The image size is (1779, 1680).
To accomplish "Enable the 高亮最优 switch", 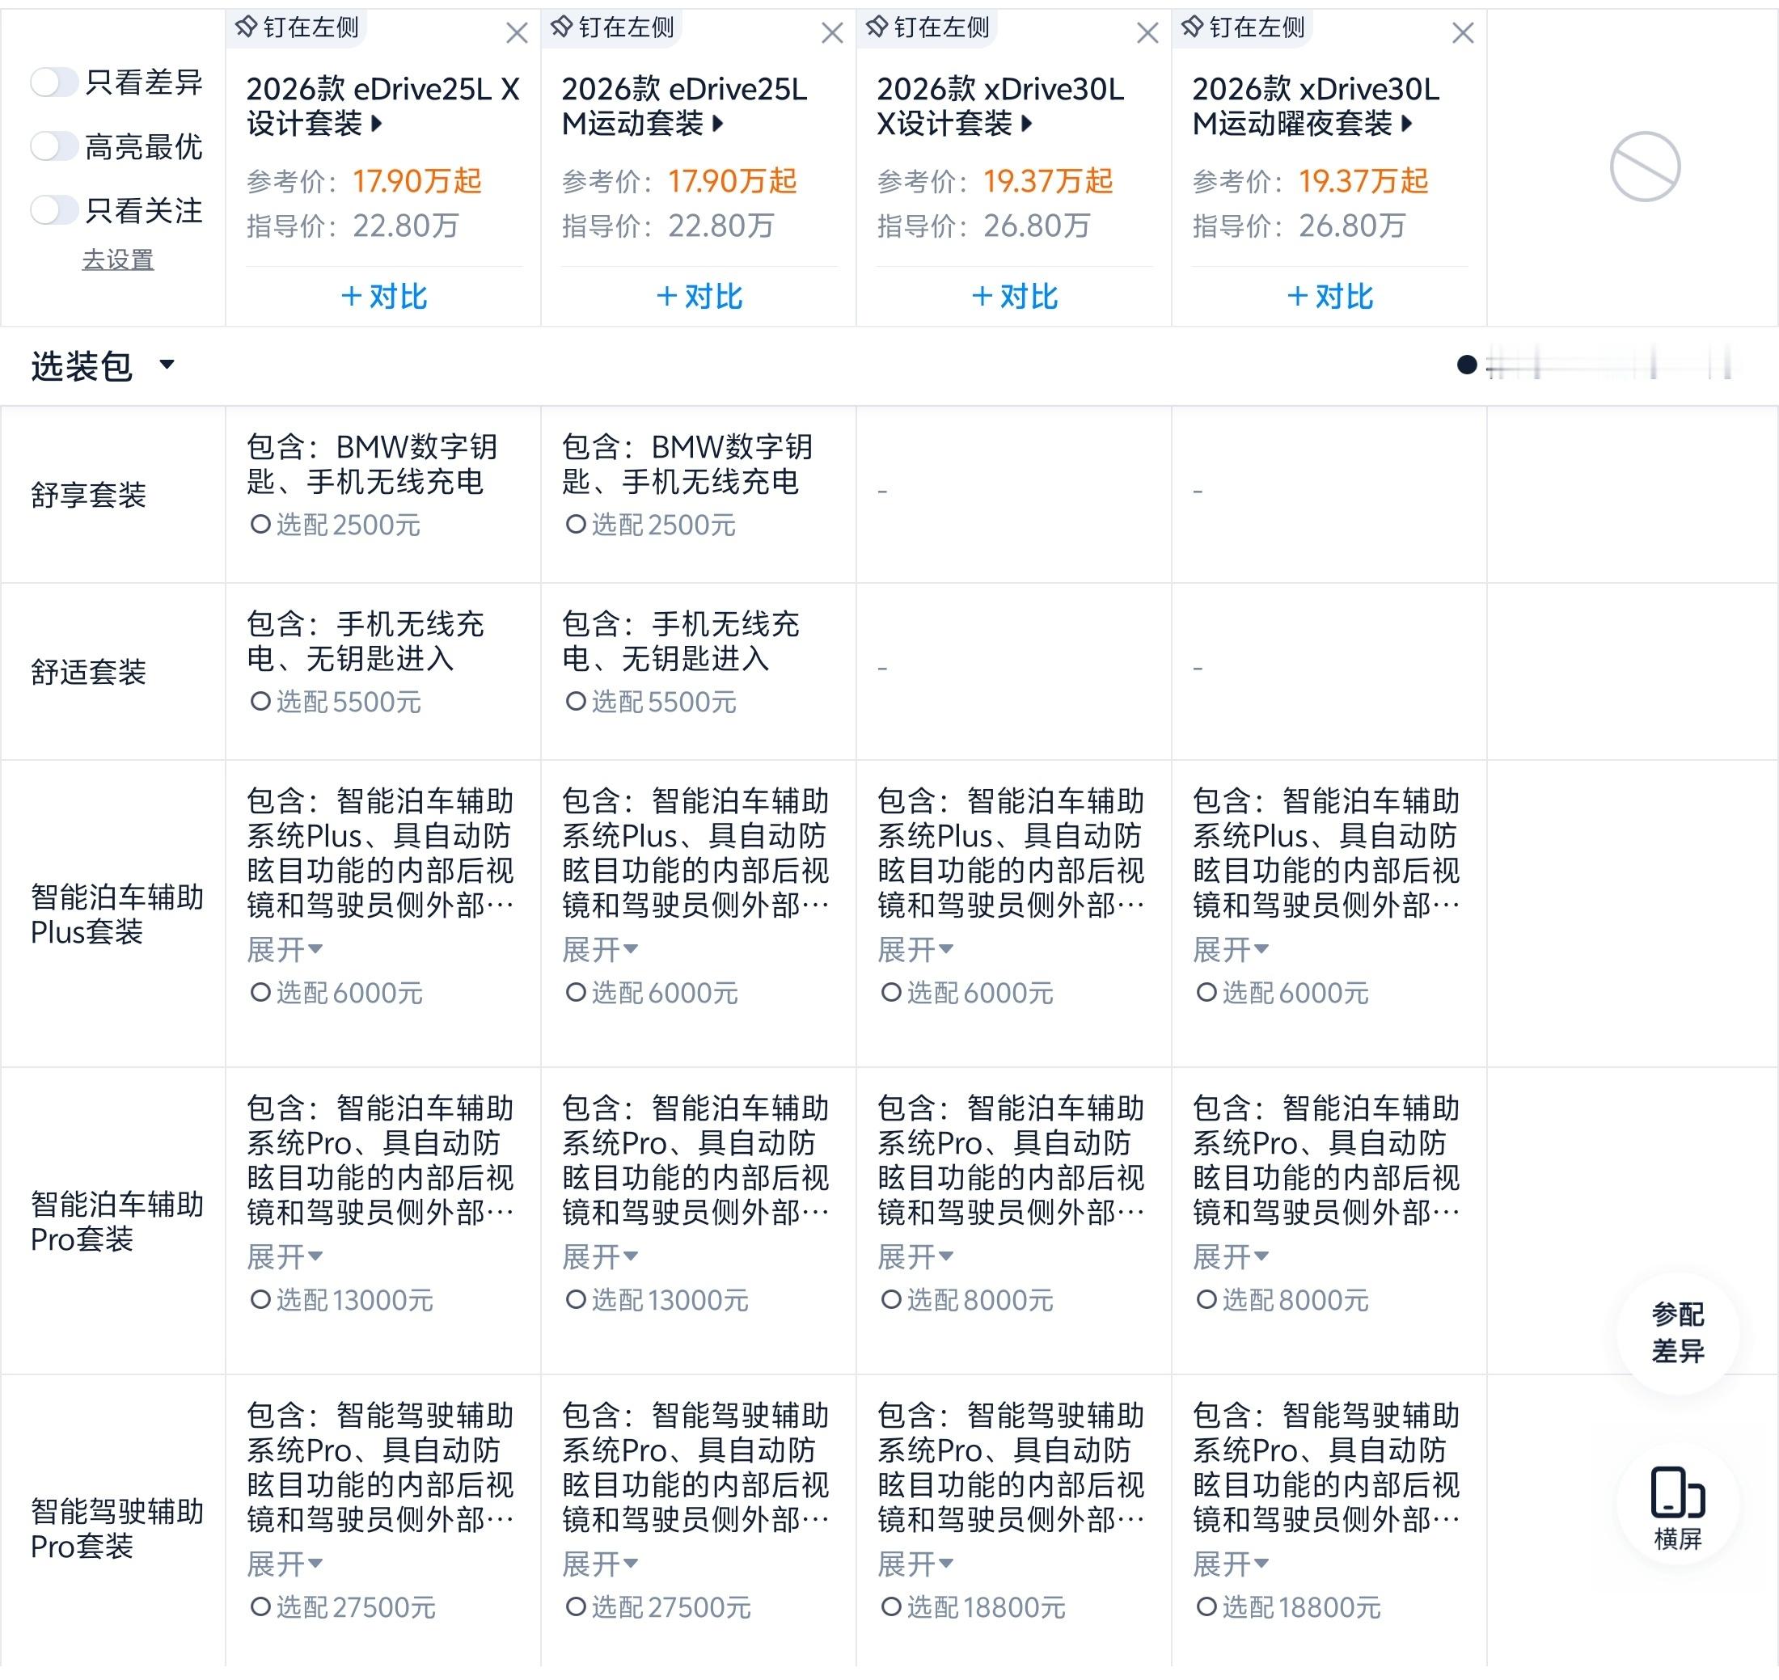I will point(53,146).
